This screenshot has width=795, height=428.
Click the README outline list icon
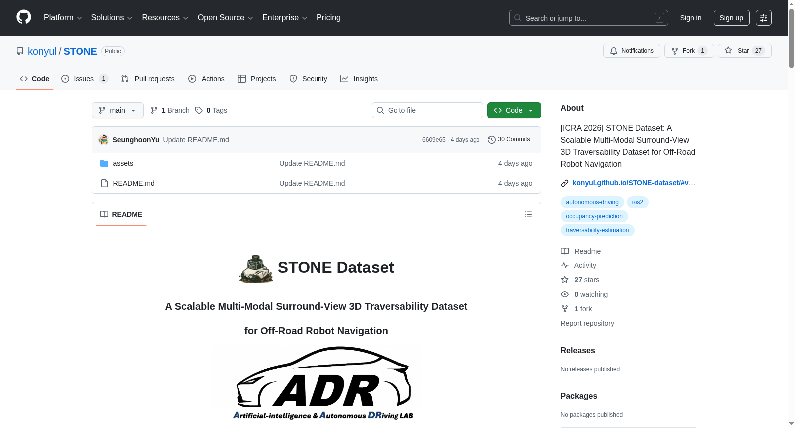point(528,214)
